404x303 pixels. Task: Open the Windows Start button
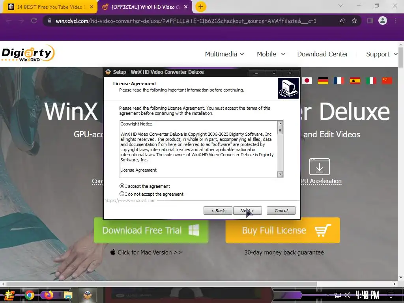click(x=9, y=295)
